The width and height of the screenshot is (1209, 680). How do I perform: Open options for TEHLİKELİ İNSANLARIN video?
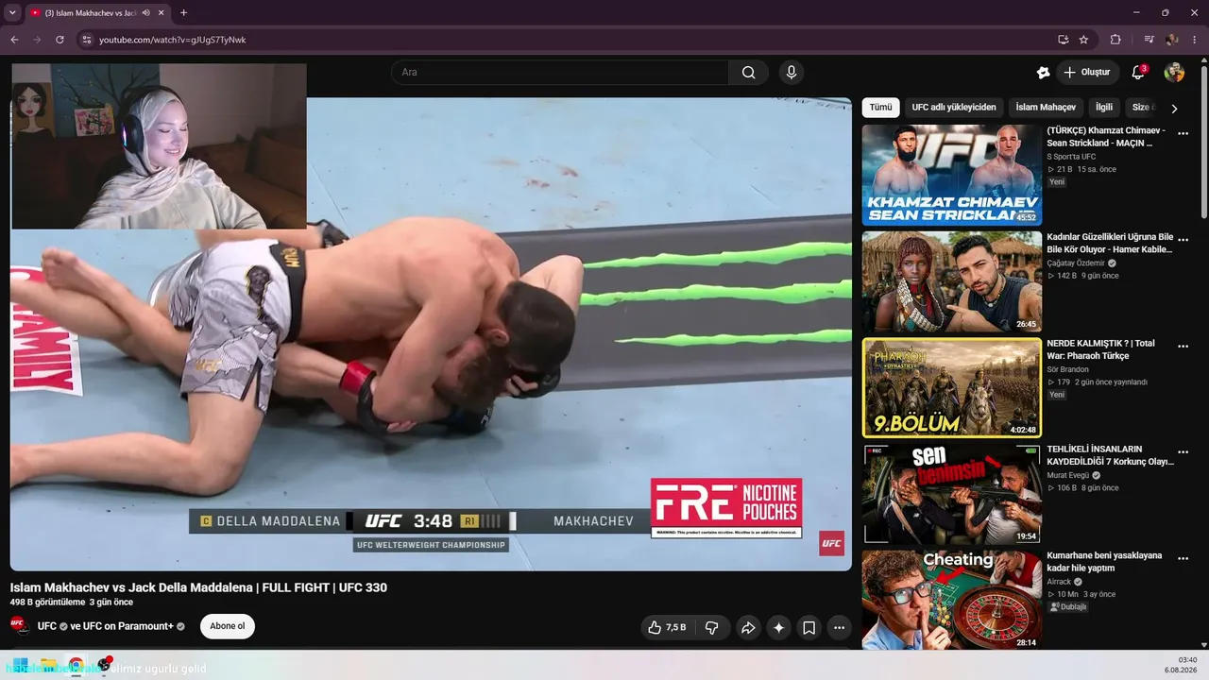point(1183,453)
